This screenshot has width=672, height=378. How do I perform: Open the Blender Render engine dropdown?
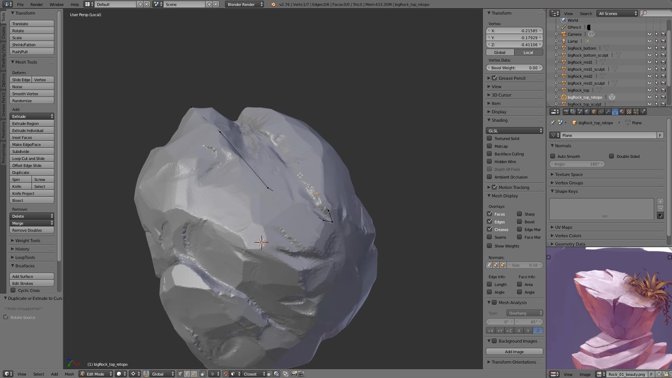pyautogui.click(x=244, y=4)
